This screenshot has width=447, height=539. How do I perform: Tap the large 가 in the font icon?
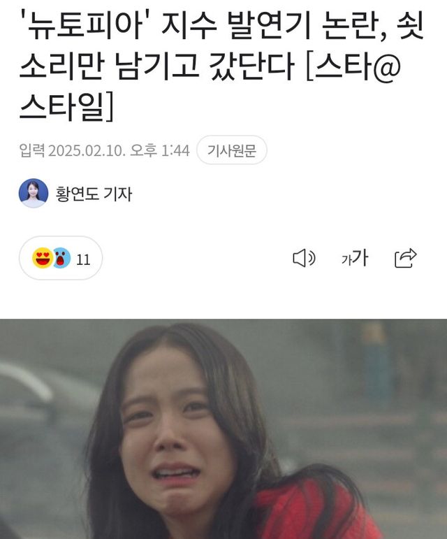point(360,257)
